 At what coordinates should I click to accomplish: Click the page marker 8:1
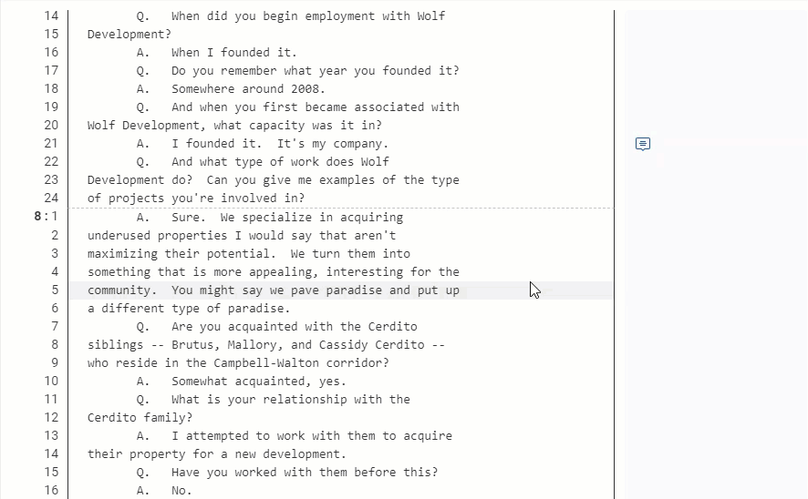(46, 217)
